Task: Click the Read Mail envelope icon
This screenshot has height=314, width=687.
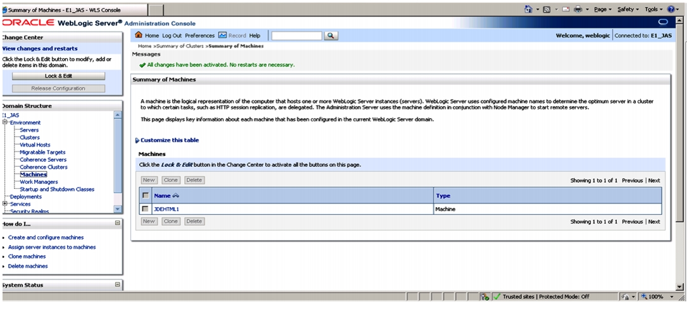Action: [x=565, y=9]
